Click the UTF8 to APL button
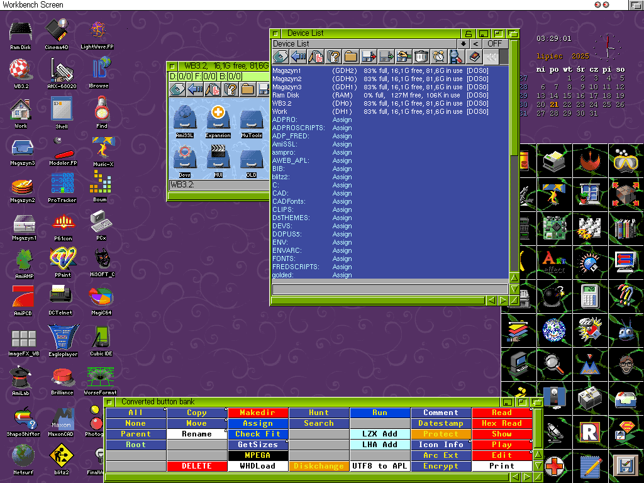The width and height of the screenshot is (644, 483). click(380, 466)
